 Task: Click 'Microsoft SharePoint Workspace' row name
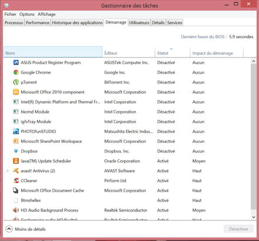point(51,141)
